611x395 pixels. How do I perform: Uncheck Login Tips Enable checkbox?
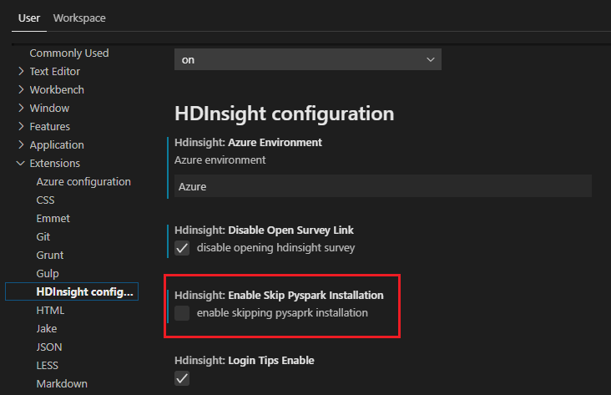tap(182, 378)
